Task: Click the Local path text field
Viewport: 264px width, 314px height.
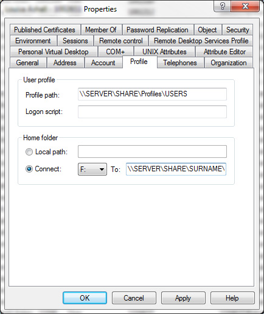Action: (152, 151)
